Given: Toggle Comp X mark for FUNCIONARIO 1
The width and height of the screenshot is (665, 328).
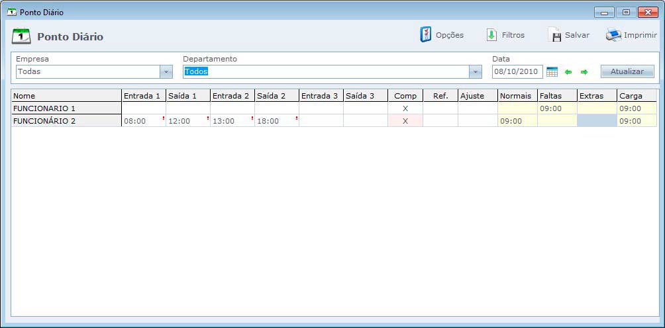Looking at the screenshot, I should (405, 108).
